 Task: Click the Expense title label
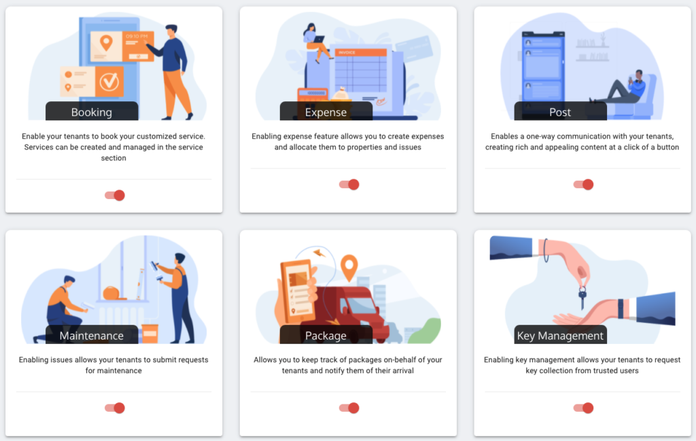click(326, 112)
